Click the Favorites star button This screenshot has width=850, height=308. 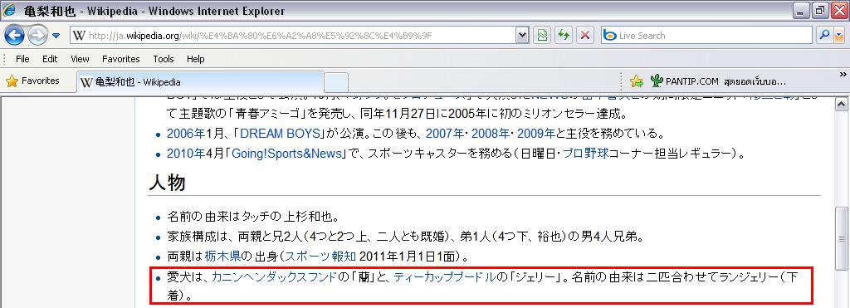(32, 81)
